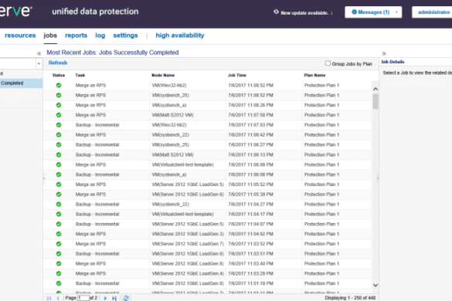Image resolution: width=452 pixels, height=301 pixels.
Task: Click status icon for 11:06:27 PM job
Action: [x=59, y=144]
